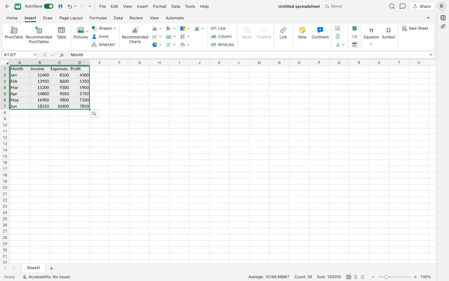This screenshot has width=449, height=281.
Task: Select the Sheet1 tab
Action: pyautogui.click(x=34, y=268)
